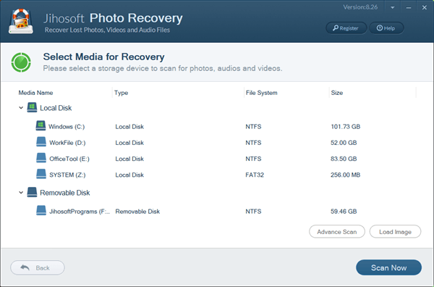Sort by the Size column header
Viewport: 434px width, 287px height.
click(337, 93)
